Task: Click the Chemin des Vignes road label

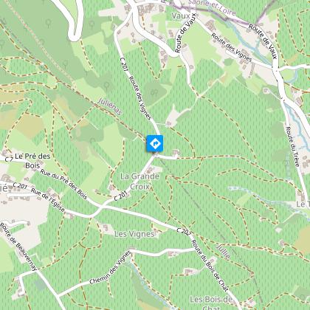Action: coord(110,267)
